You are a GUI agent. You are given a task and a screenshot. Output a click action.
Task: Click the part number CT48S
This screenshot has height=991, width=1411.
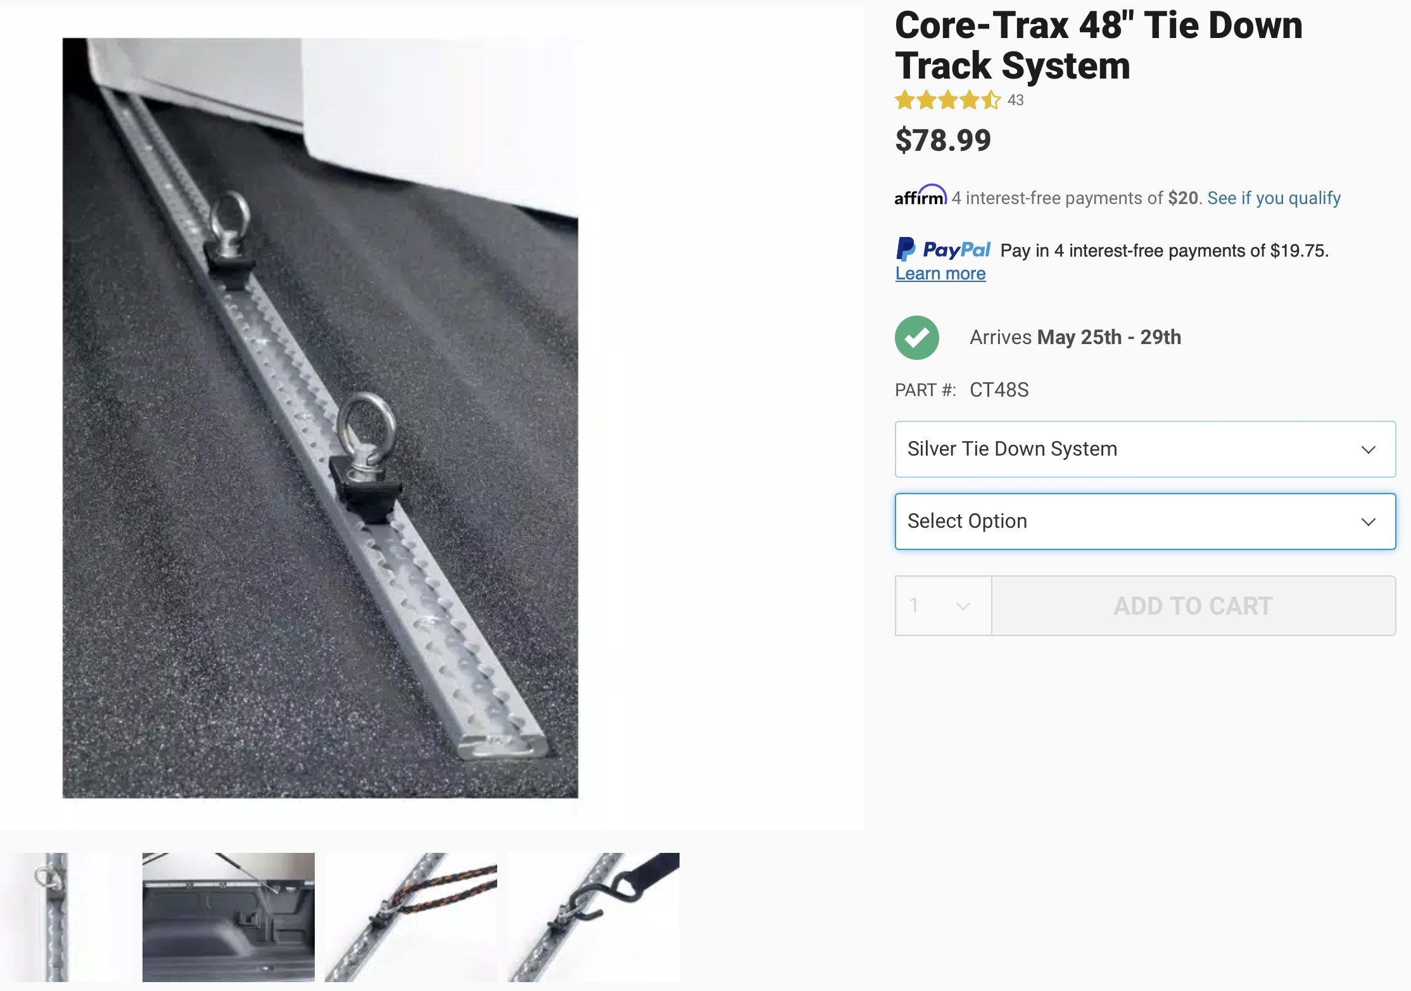[999, 390]
